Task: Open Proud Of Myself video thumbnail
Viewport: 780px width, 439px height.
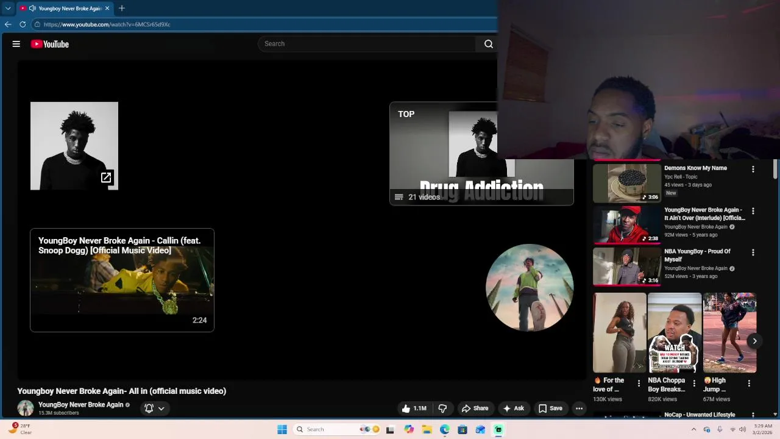Action: tap(627, 266)
